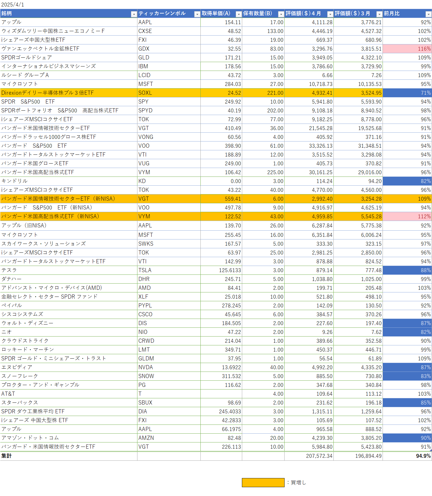Select ticker cell PYPL

[x=169, y=306]
